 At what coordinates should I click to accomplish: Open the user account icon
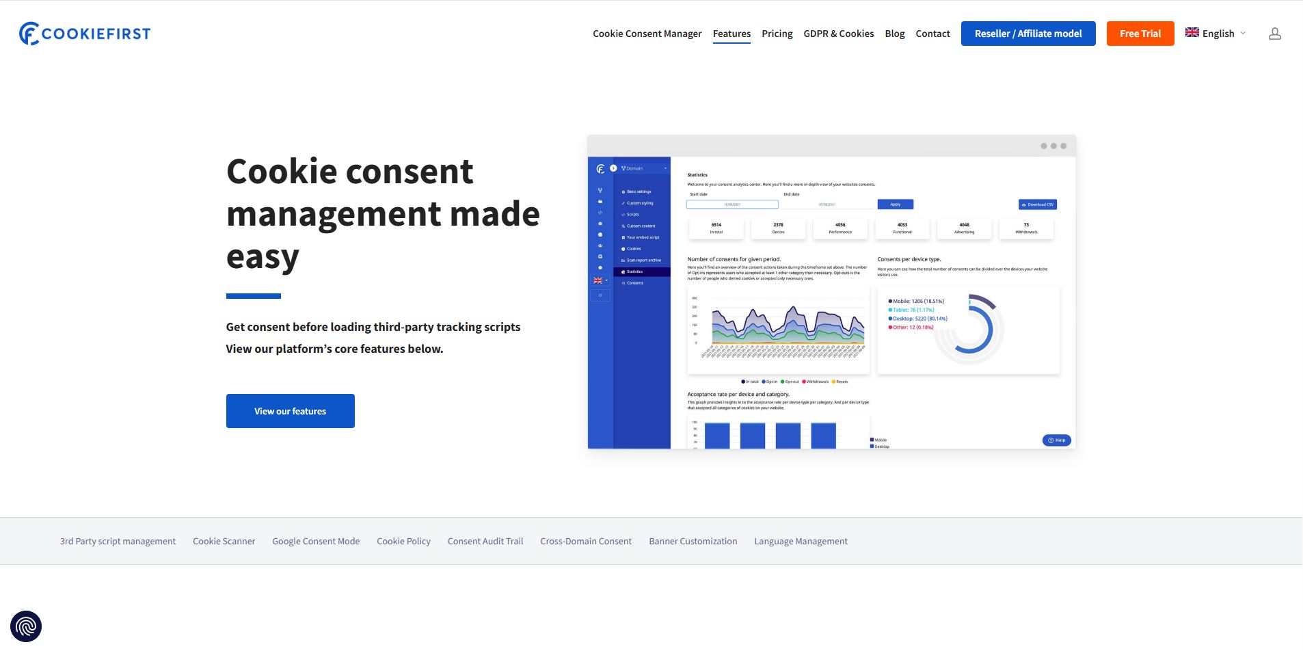pyautogui.click(x=1274, y=34)
